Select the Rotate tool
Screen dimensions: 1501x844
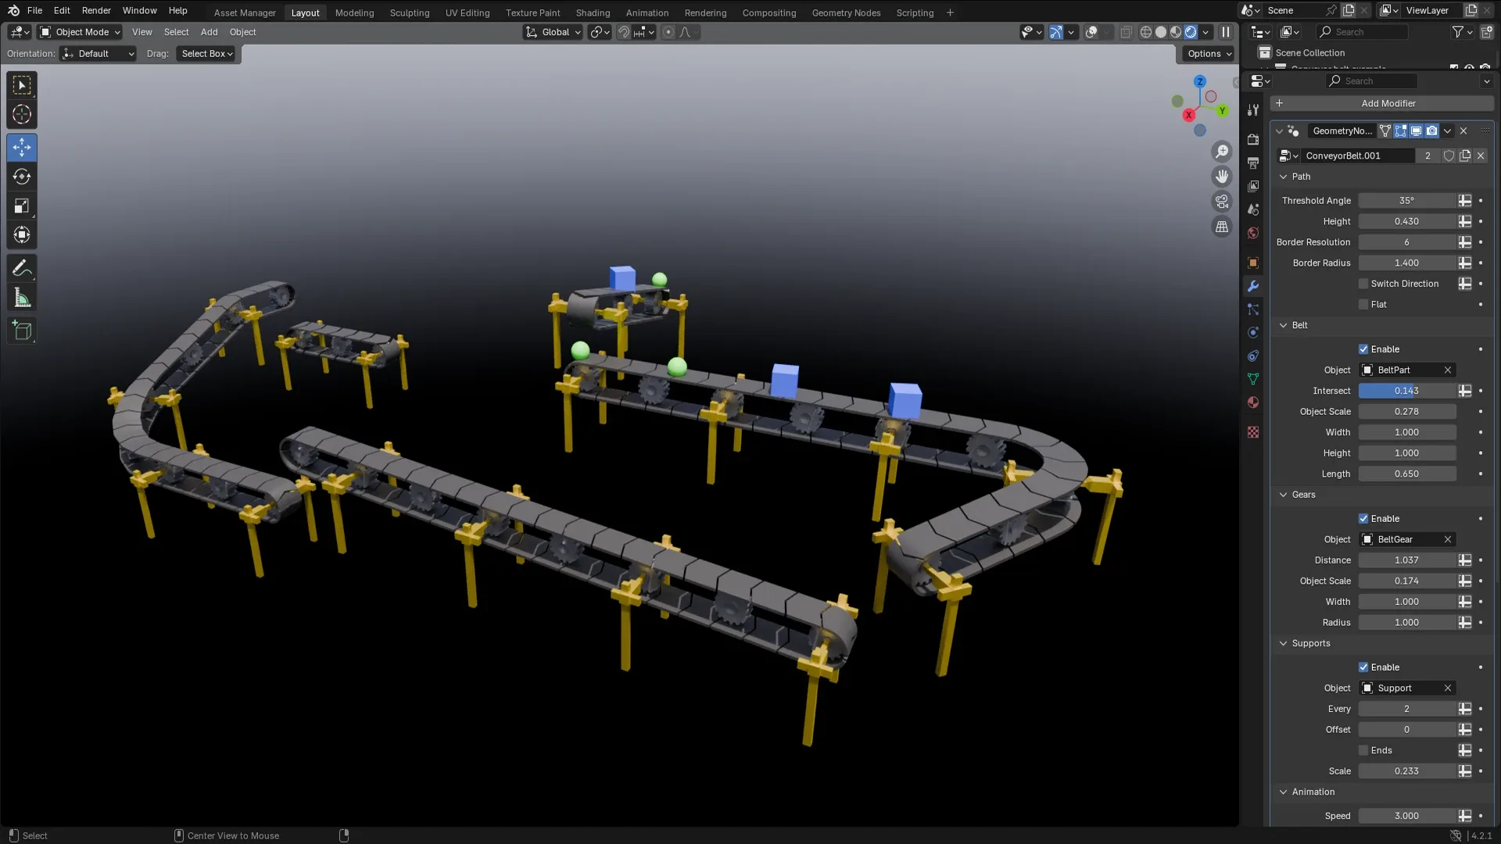(x=21, y=176)
